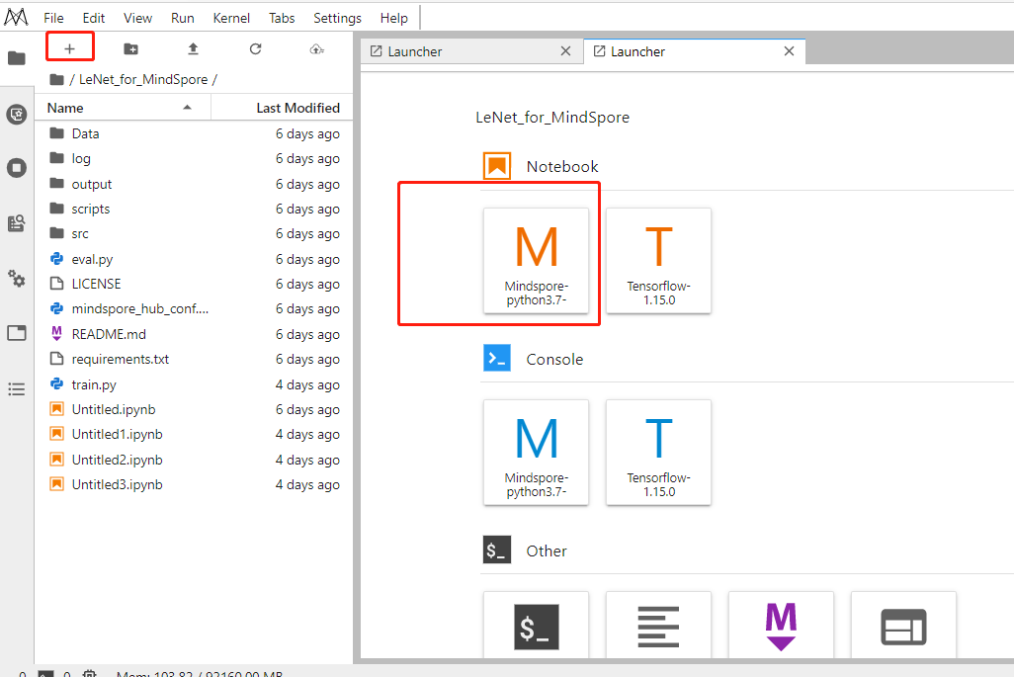Sort files by Name column header
This screenshot has width=1014, height=677.
pyautogui.click(x=123, y=108)
